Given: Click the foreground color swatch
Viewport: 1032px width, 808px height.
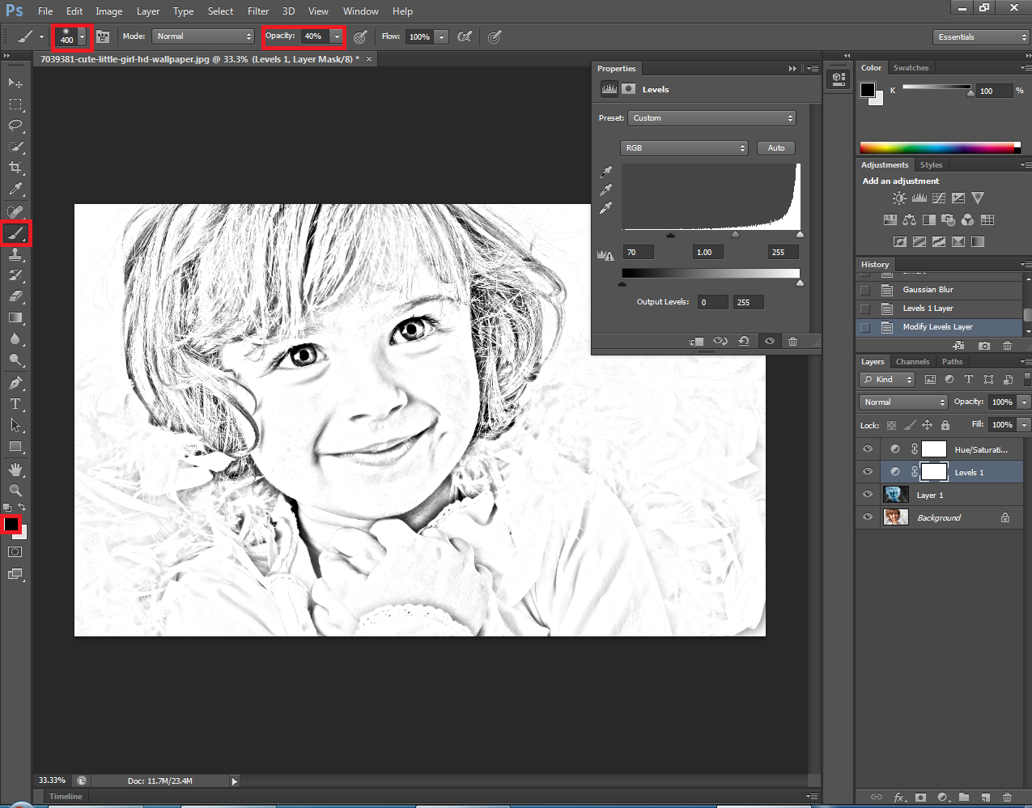Looking at the screenshot, I should (x=11, y=525).
